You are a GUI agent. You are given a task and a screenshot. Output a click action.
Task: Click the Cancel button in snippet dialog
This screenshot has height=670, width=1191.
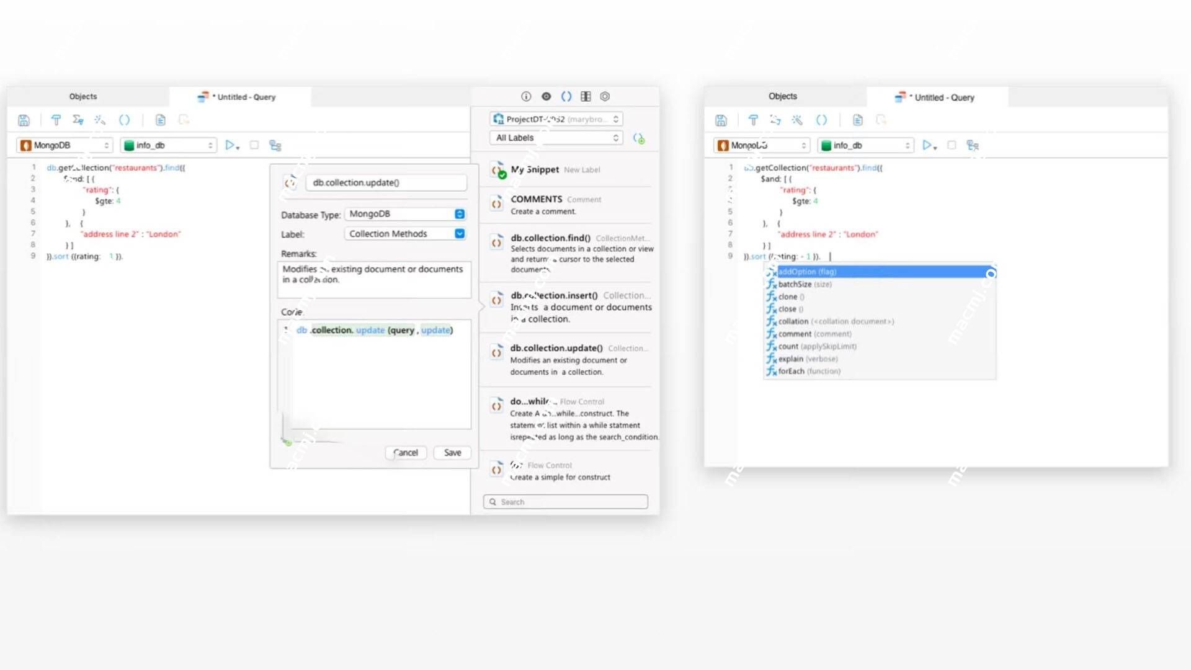tap(405, 452)
